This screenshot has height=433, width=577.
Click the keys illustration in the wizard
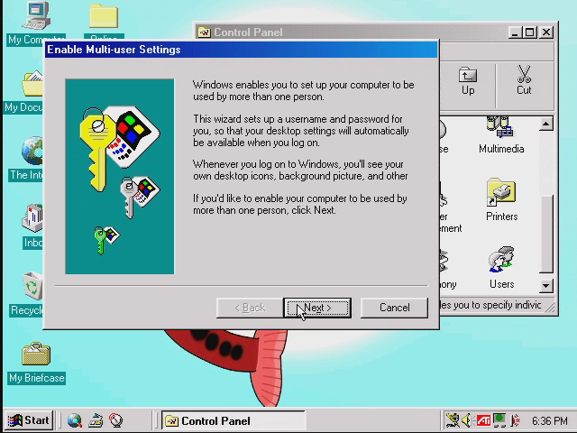pos(120,176)
